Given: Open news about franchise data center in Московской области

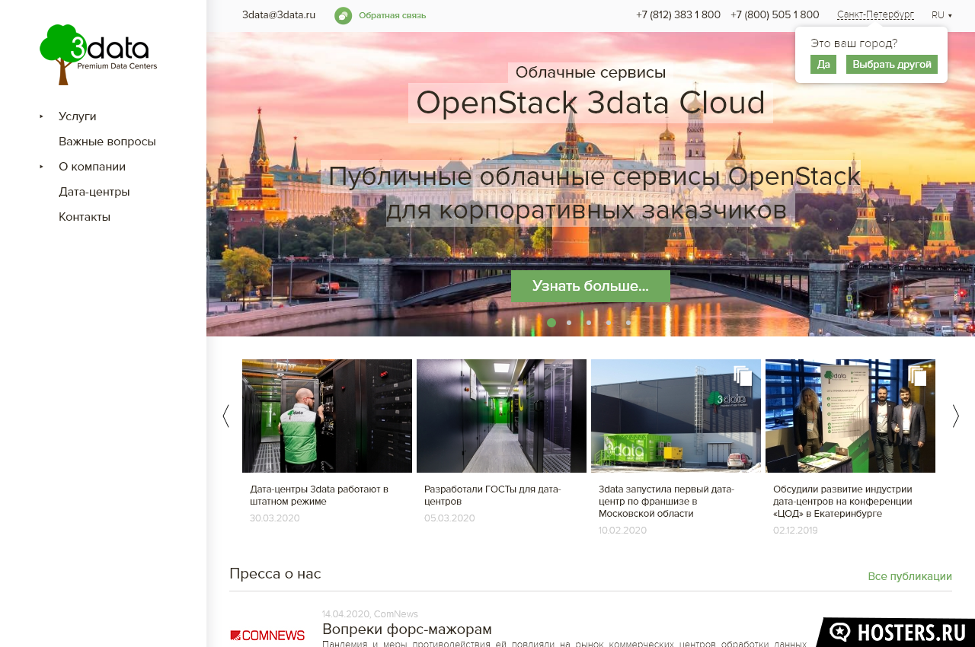Looking at the screenshot, I should click(x=667, y=501).
